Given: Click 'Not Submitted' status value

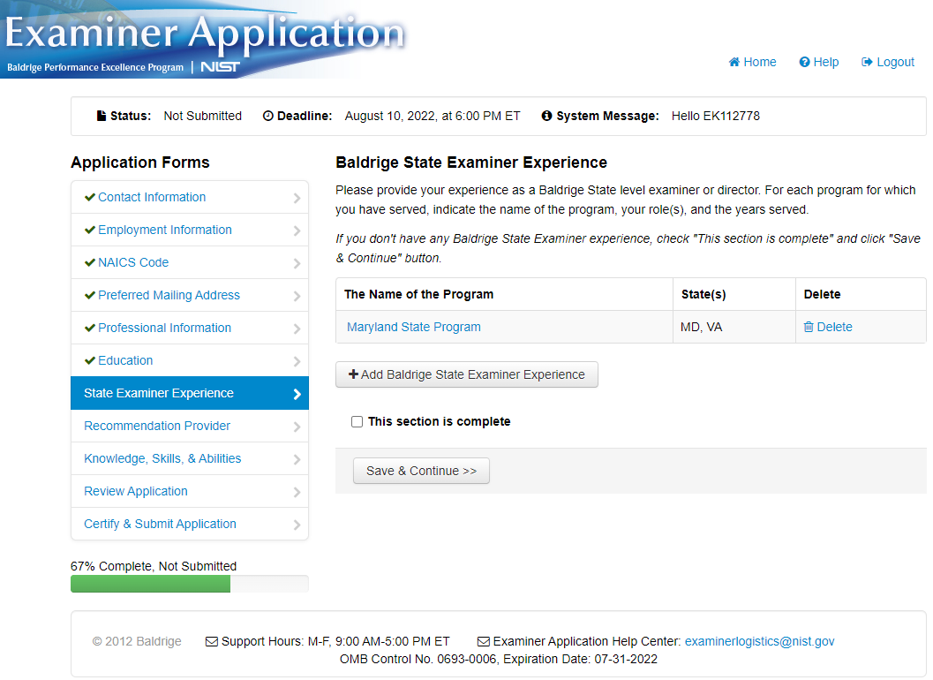Looking at the screenshot, I should click(x=202, y=116).
